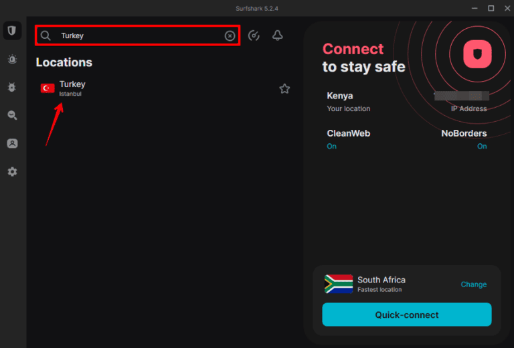Open the Settings gear in sidebar
The width and height of the screenshot is (514, 348).
pyautogui.click(x=12, y=172)
